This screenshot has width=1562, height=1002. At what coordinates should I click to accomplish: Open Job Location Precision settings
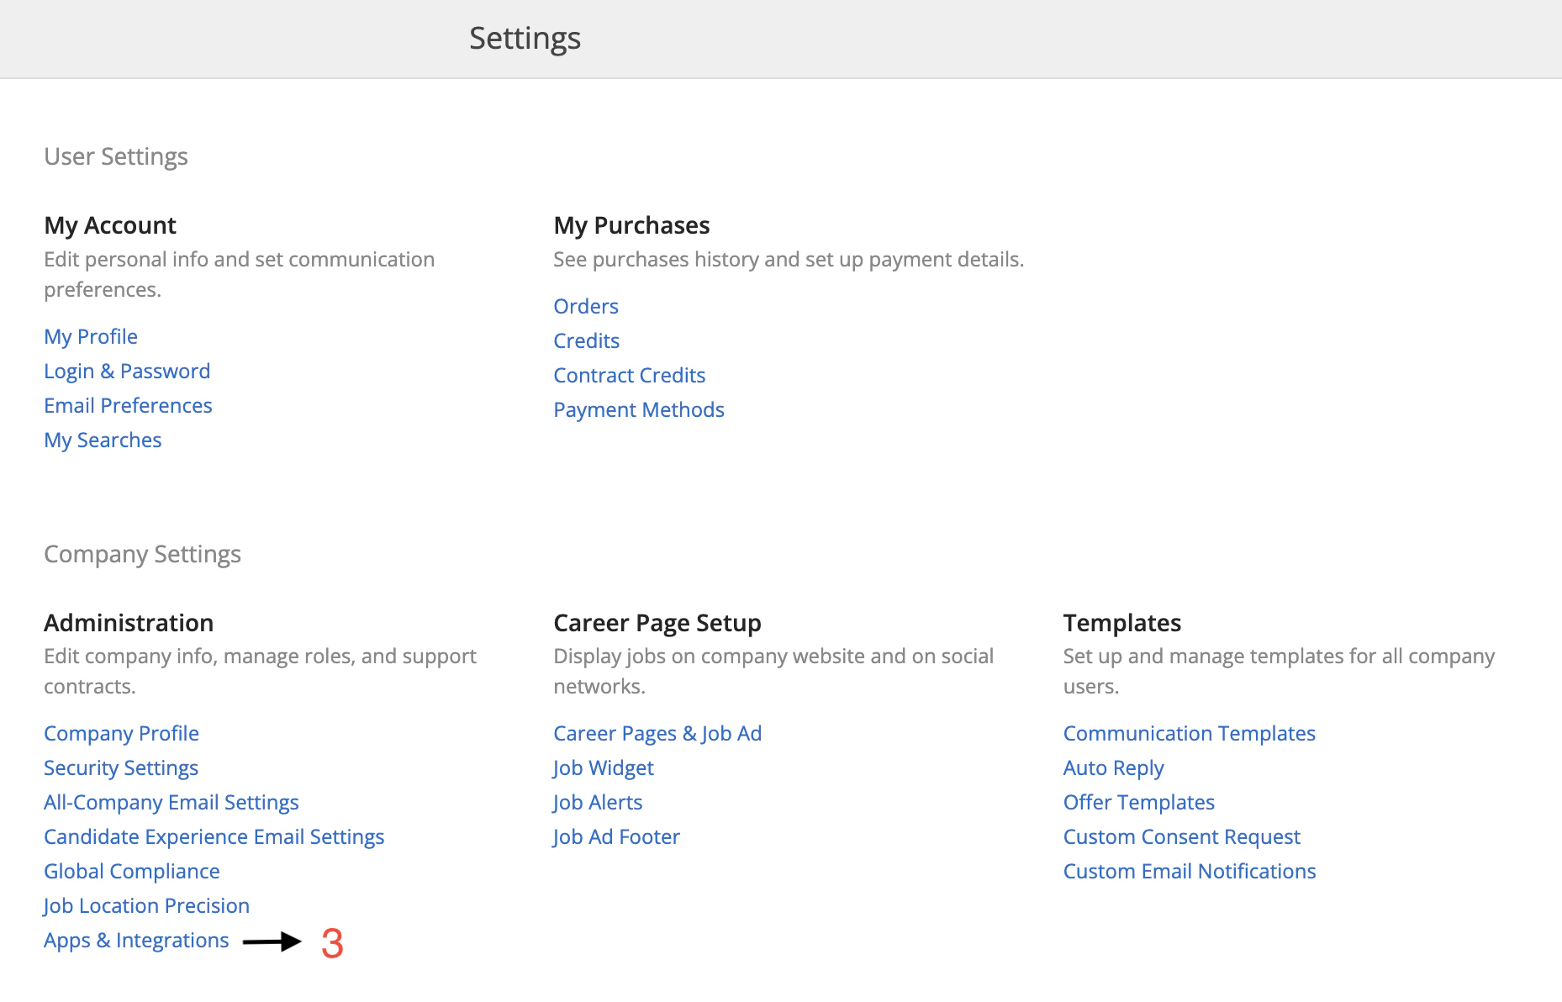[146, 905]
